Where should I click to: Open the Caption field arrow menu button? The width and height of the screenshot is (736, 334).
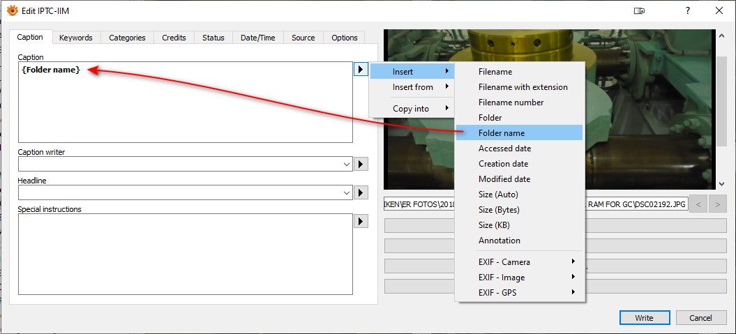click(x=360, y=70)
